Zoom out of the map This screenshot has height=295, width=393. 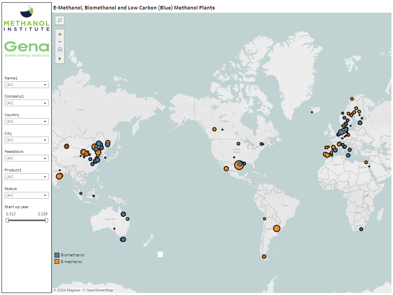point(60,41)
